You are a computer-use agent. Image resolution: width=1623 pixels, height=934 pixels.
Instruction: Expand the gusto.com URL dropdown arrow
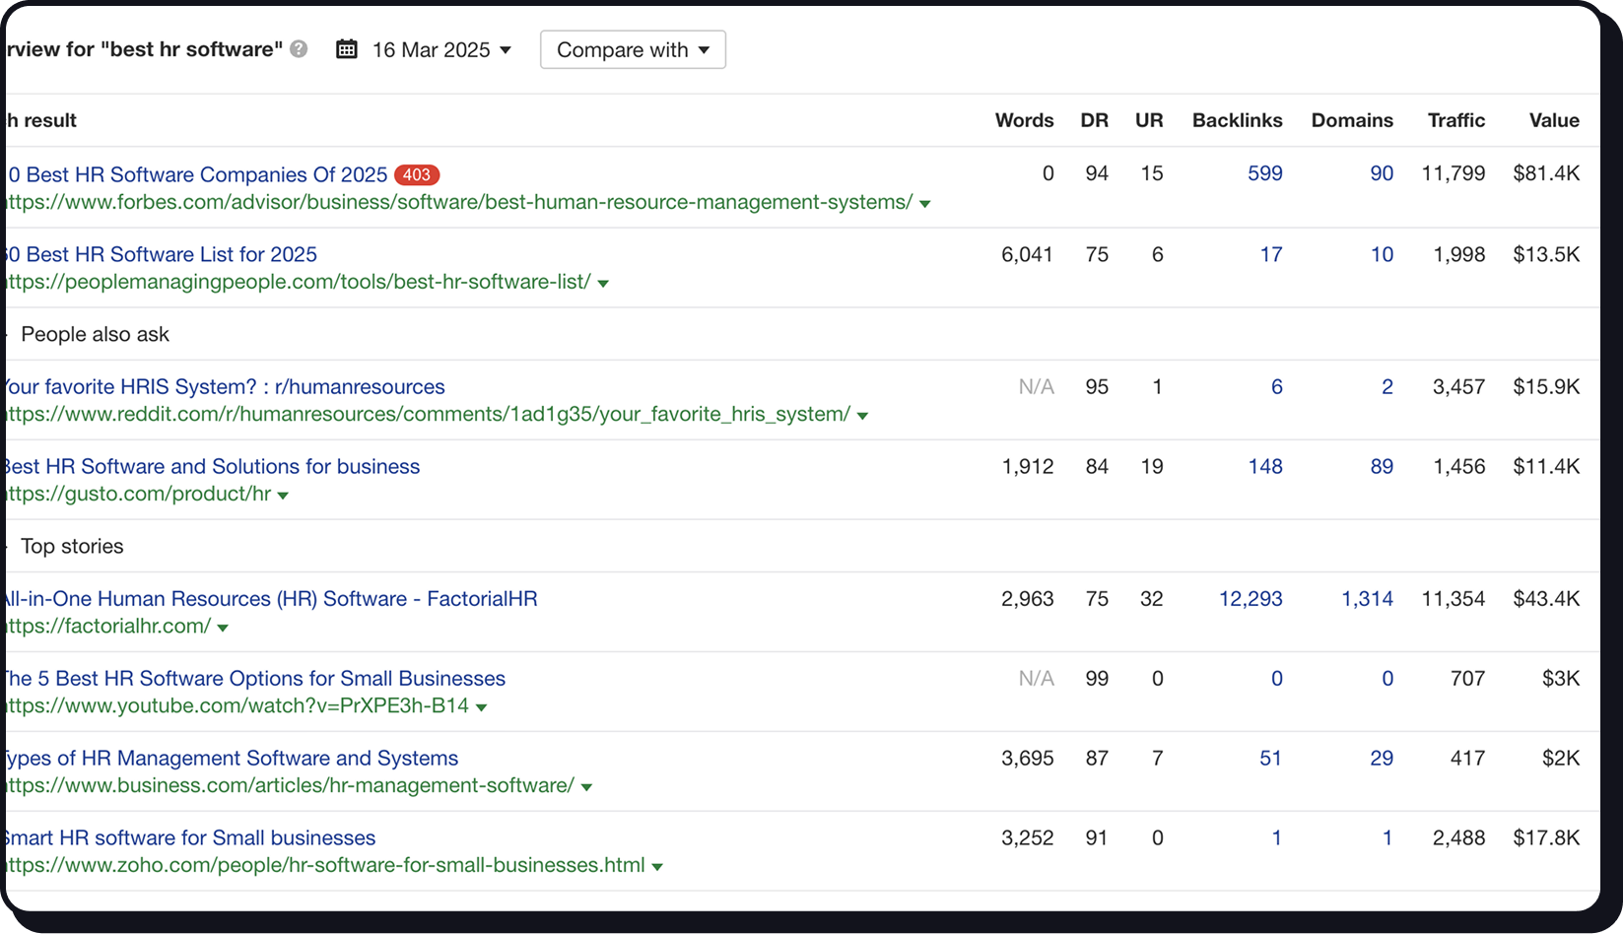pyautogui.click(x=283, y=496)
